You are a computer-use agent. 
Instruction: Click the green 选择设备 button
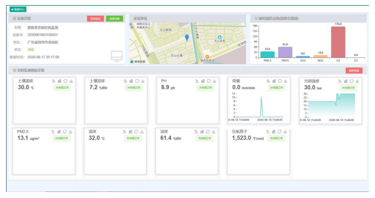click(114, 19)
